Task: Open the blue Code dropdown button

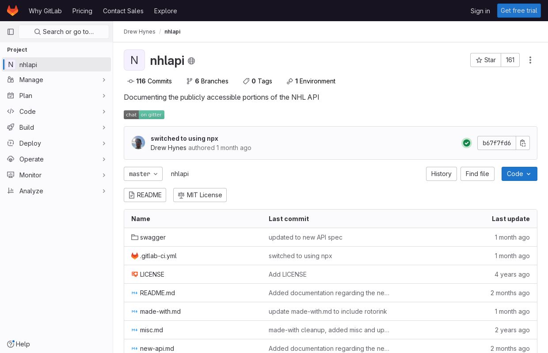Action: 519,174
